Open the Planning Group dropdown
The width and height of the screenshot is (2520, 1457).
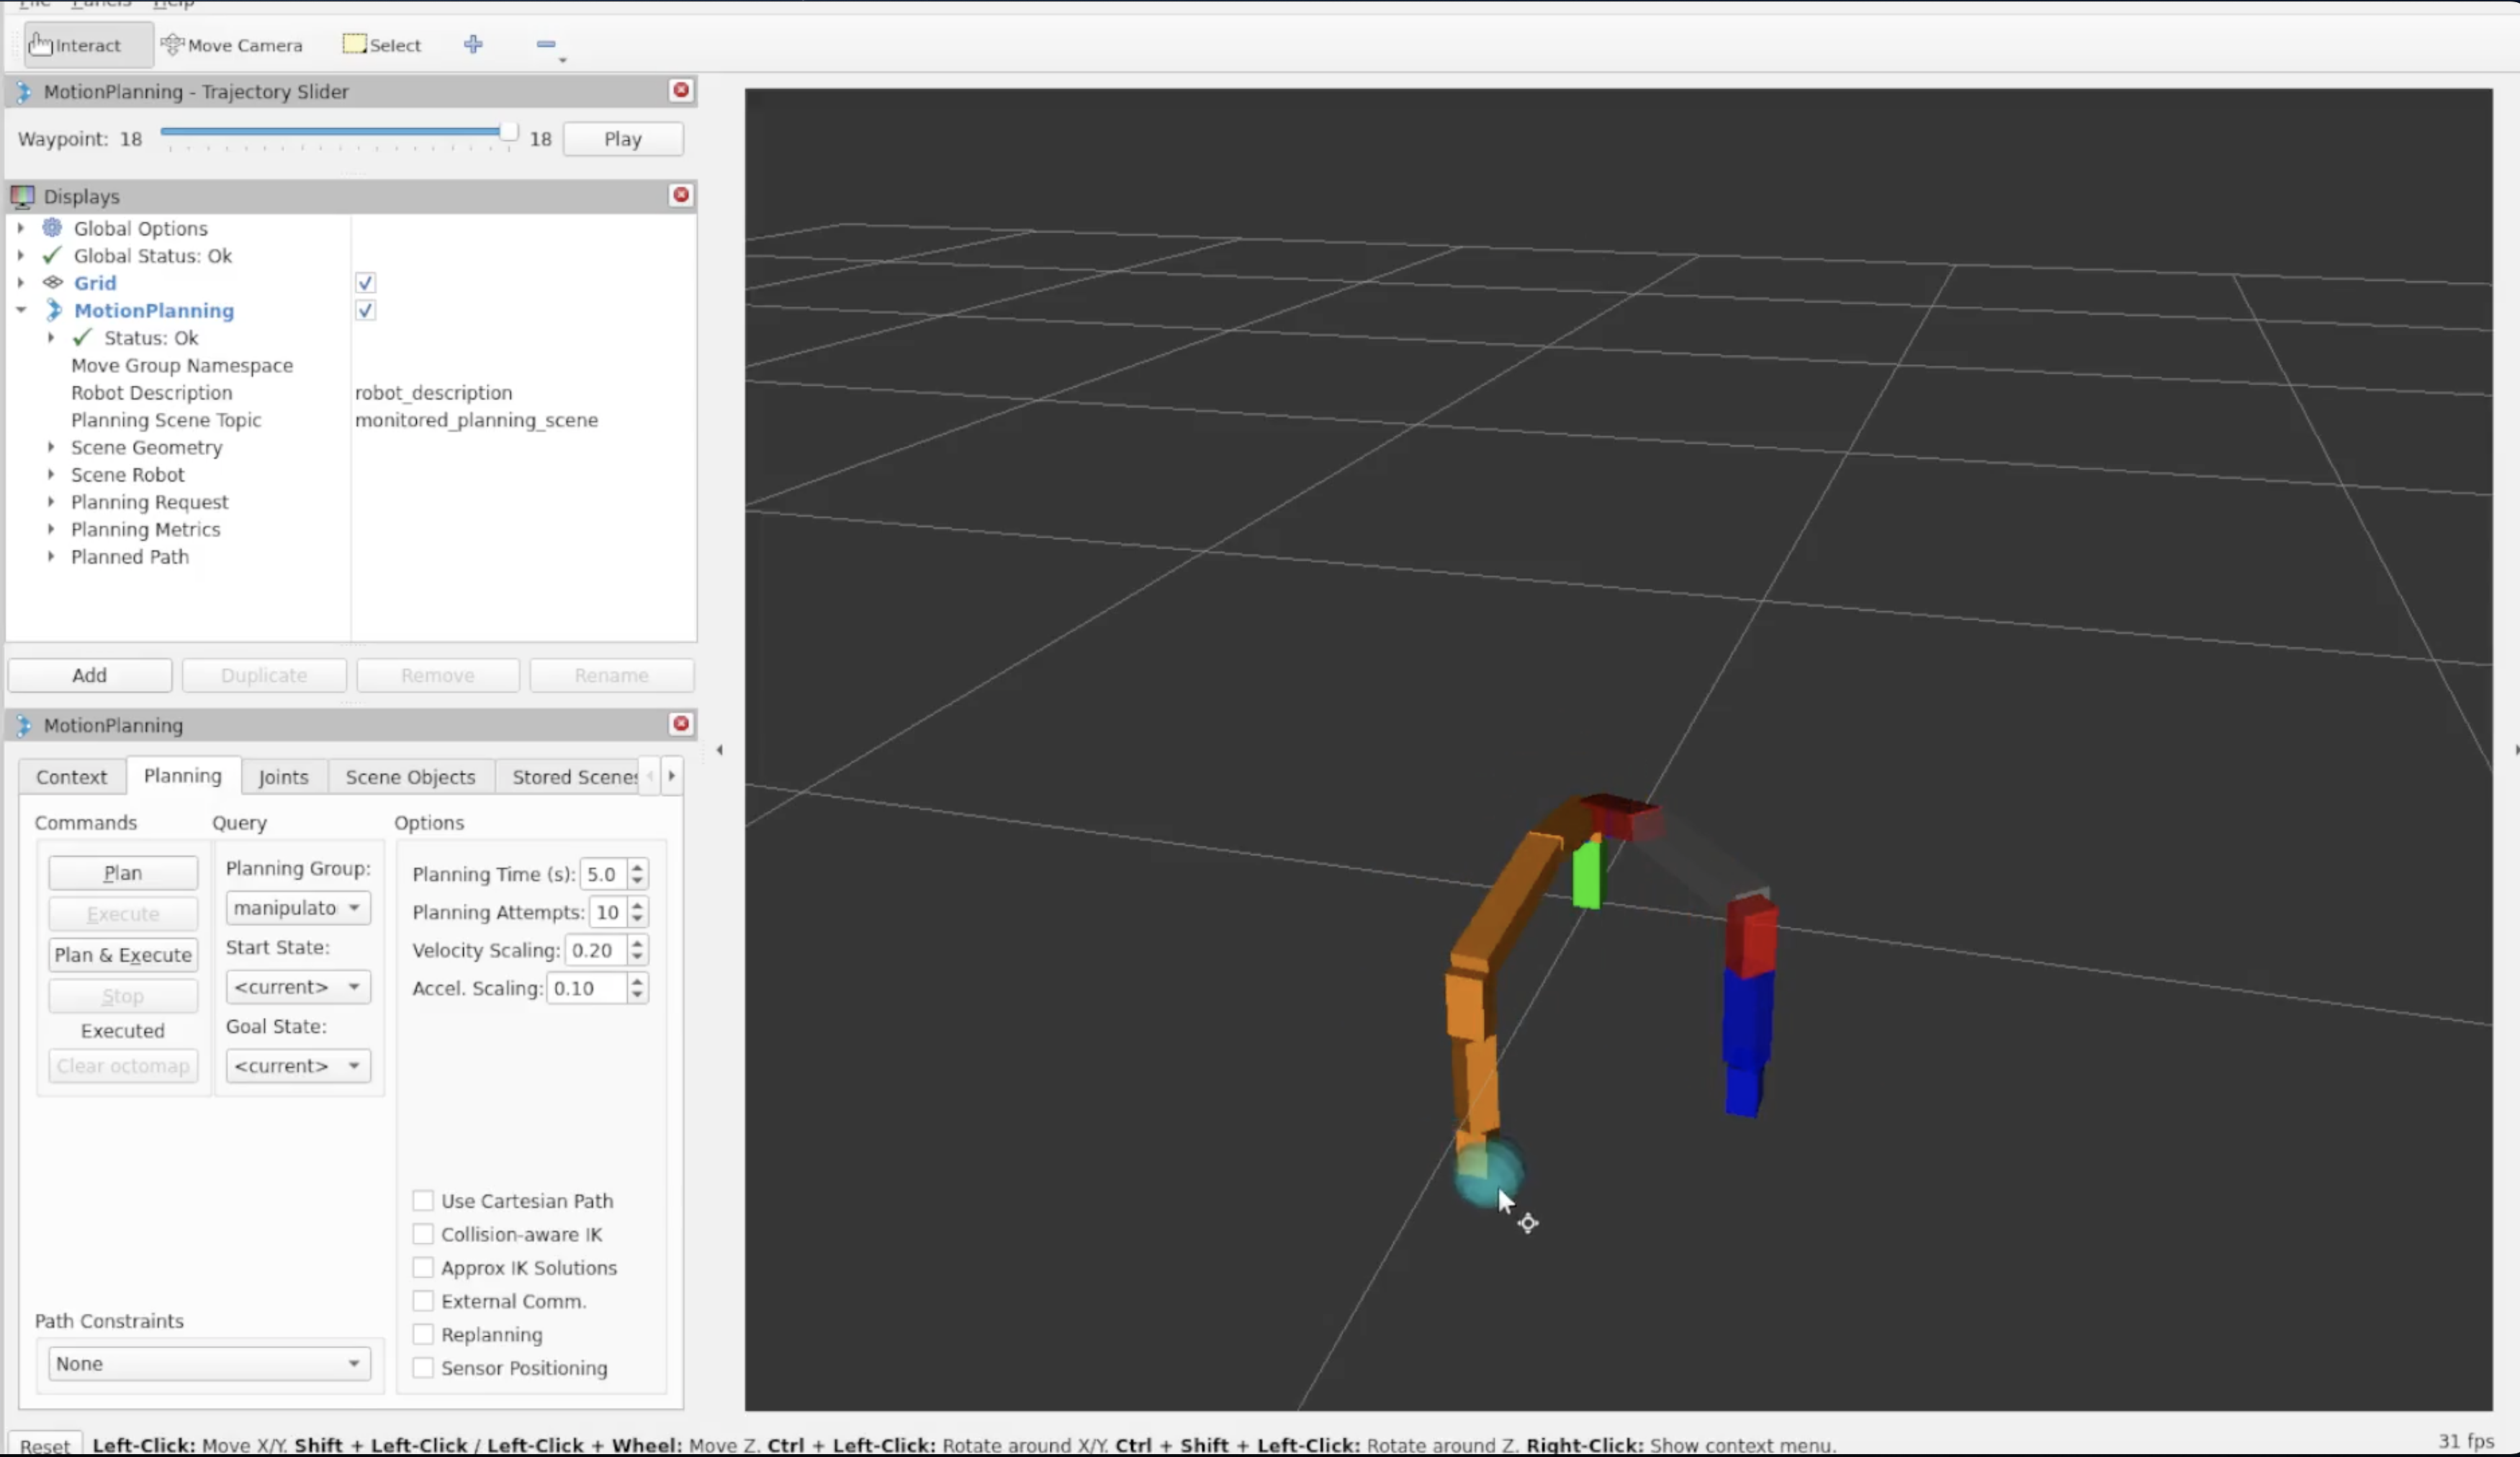coord(297,908)
